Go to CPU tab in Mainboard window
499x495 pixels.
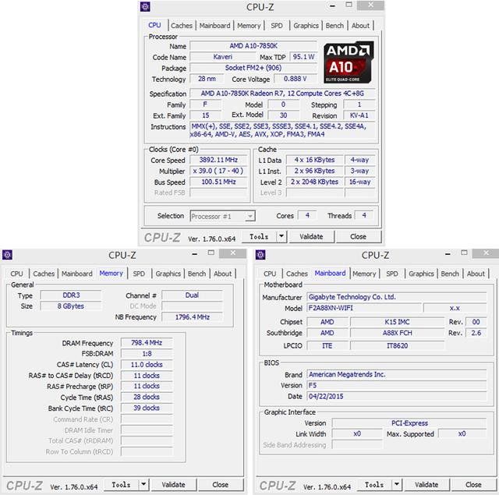coord(270,274)
